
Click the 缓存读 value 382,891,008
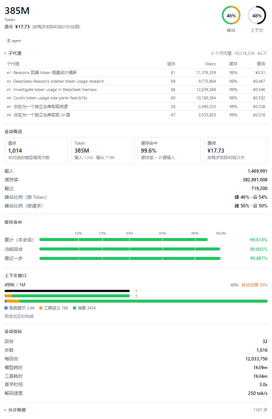pos(255,180)
